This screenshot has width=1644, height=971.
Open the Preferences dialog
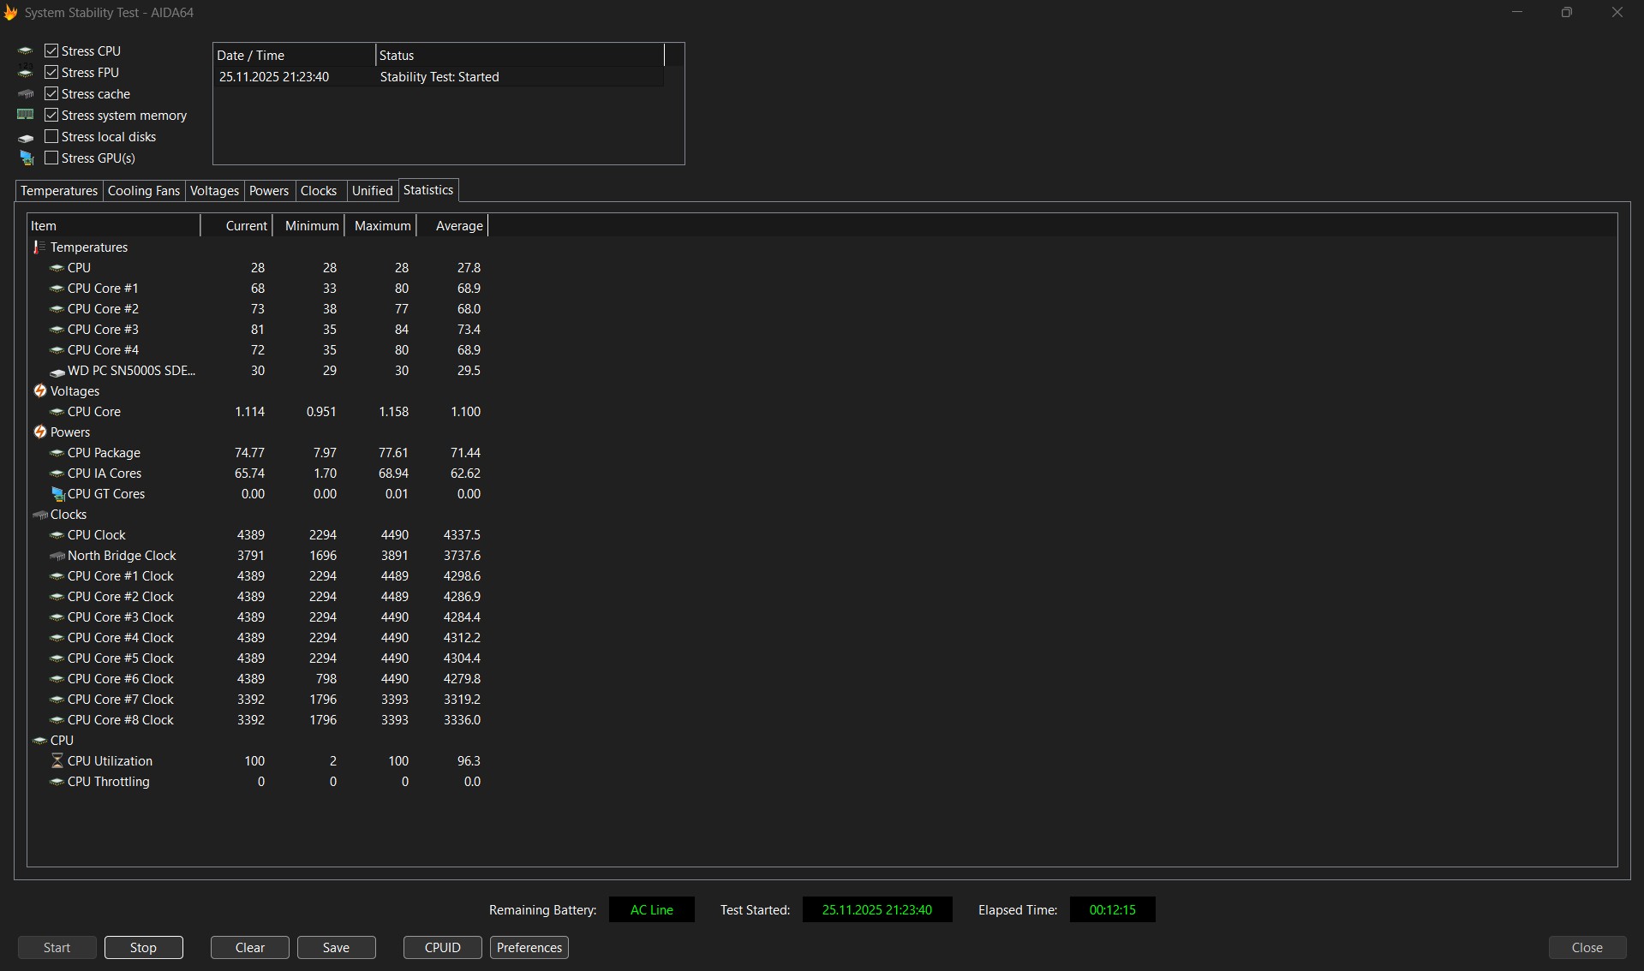[529, 948]
